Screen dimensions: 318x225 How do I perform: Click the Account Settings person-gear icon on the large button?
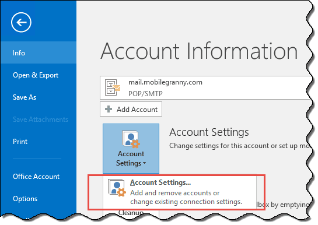pos(131,139)
